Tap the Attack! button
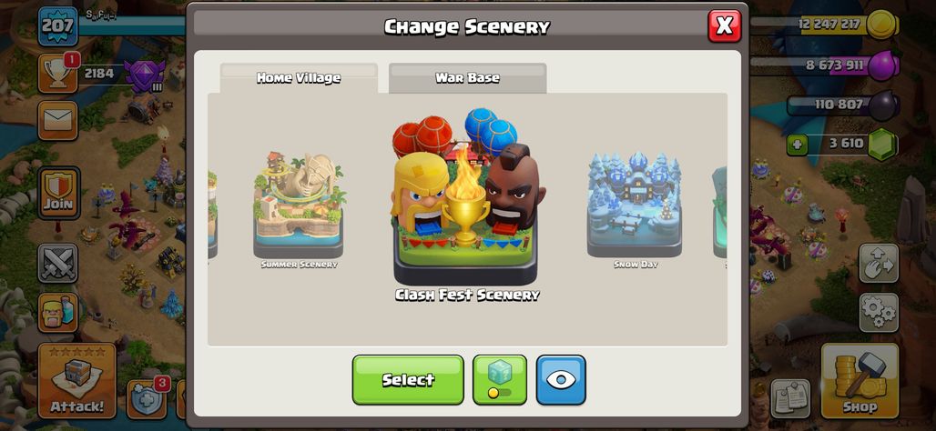 coord(77,381)
